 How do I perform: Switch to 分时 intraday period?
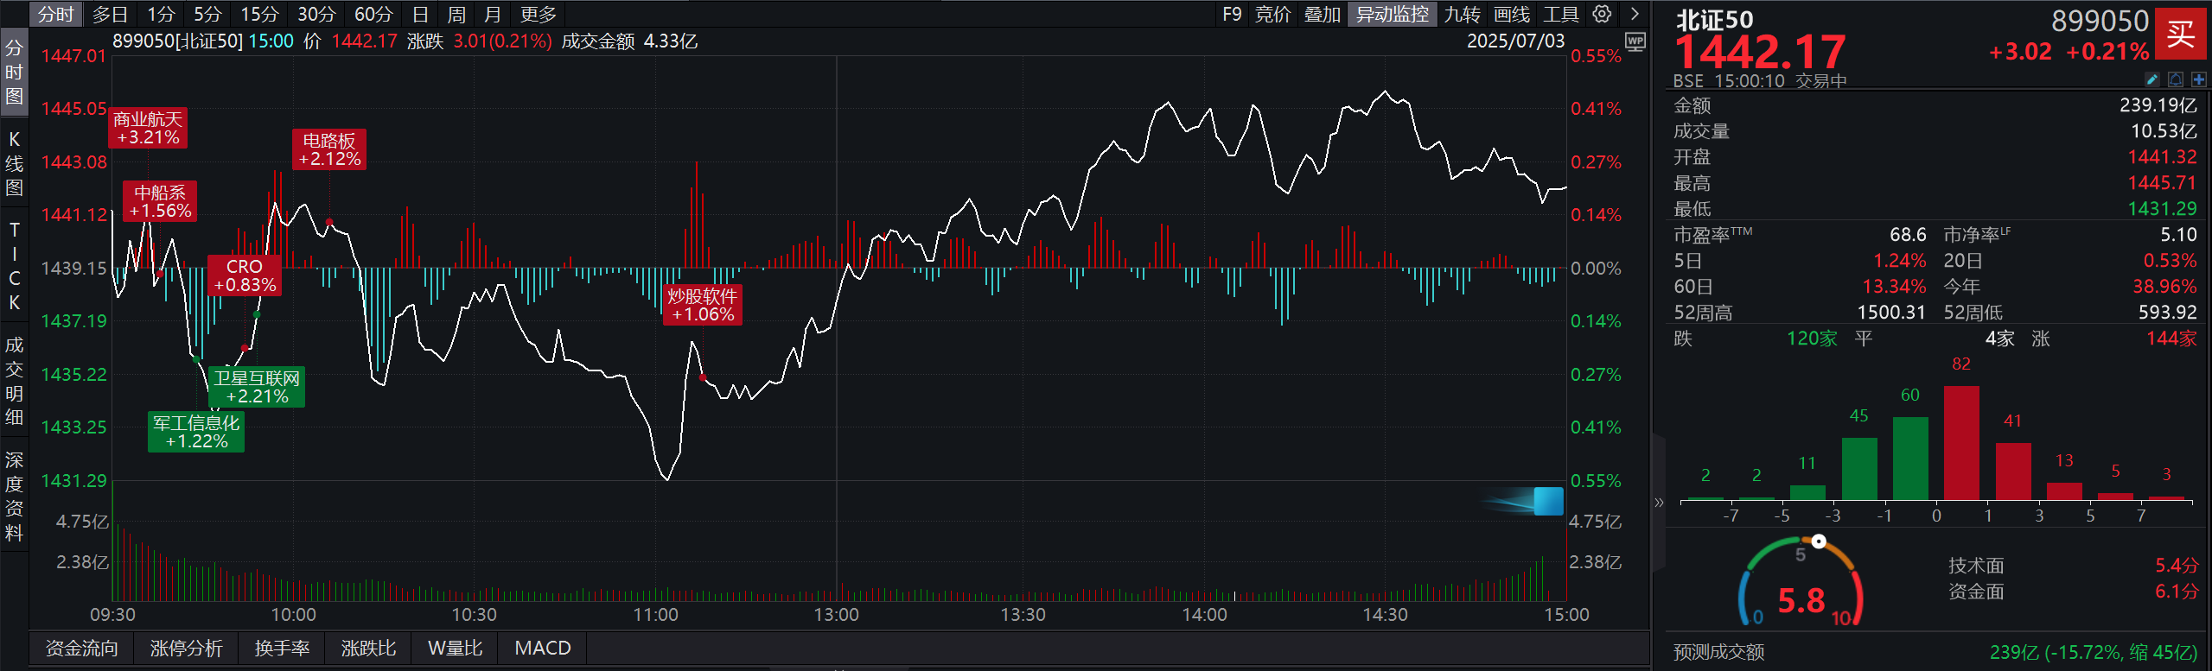(x=56, y=14)
